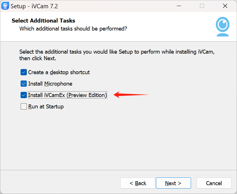
Task: Click the "Setup - iVCam 7.2" title text
Action: [x=34, y=6]
